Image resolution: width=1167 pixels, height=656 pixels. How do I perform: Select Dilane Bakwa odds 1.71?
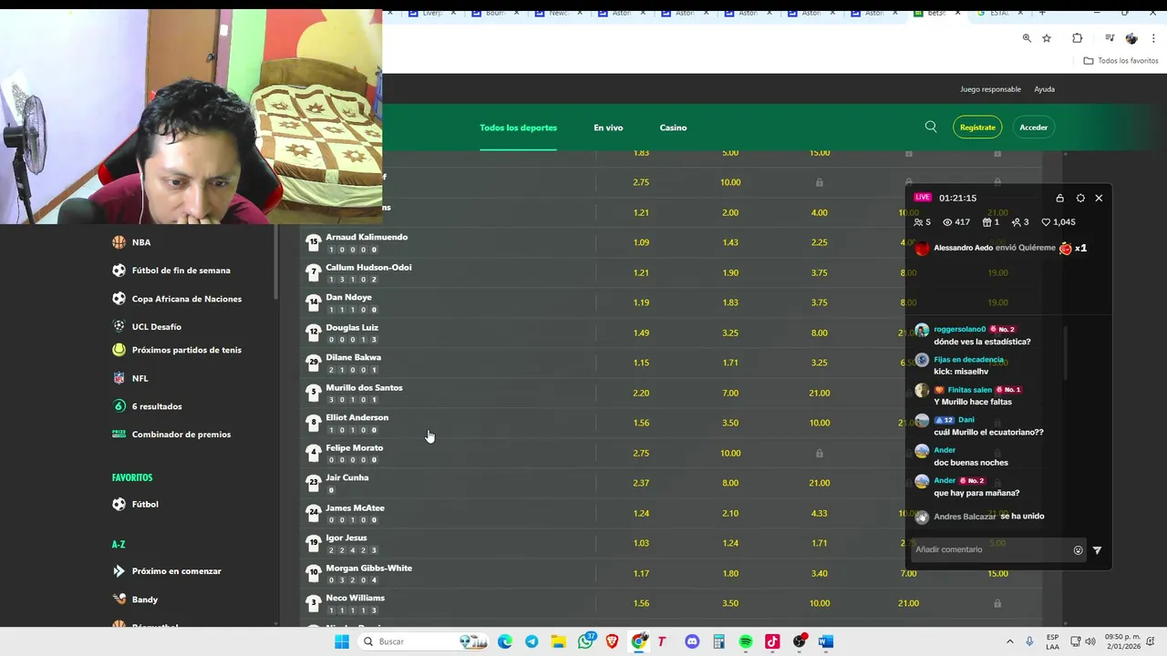pos(730,363)
